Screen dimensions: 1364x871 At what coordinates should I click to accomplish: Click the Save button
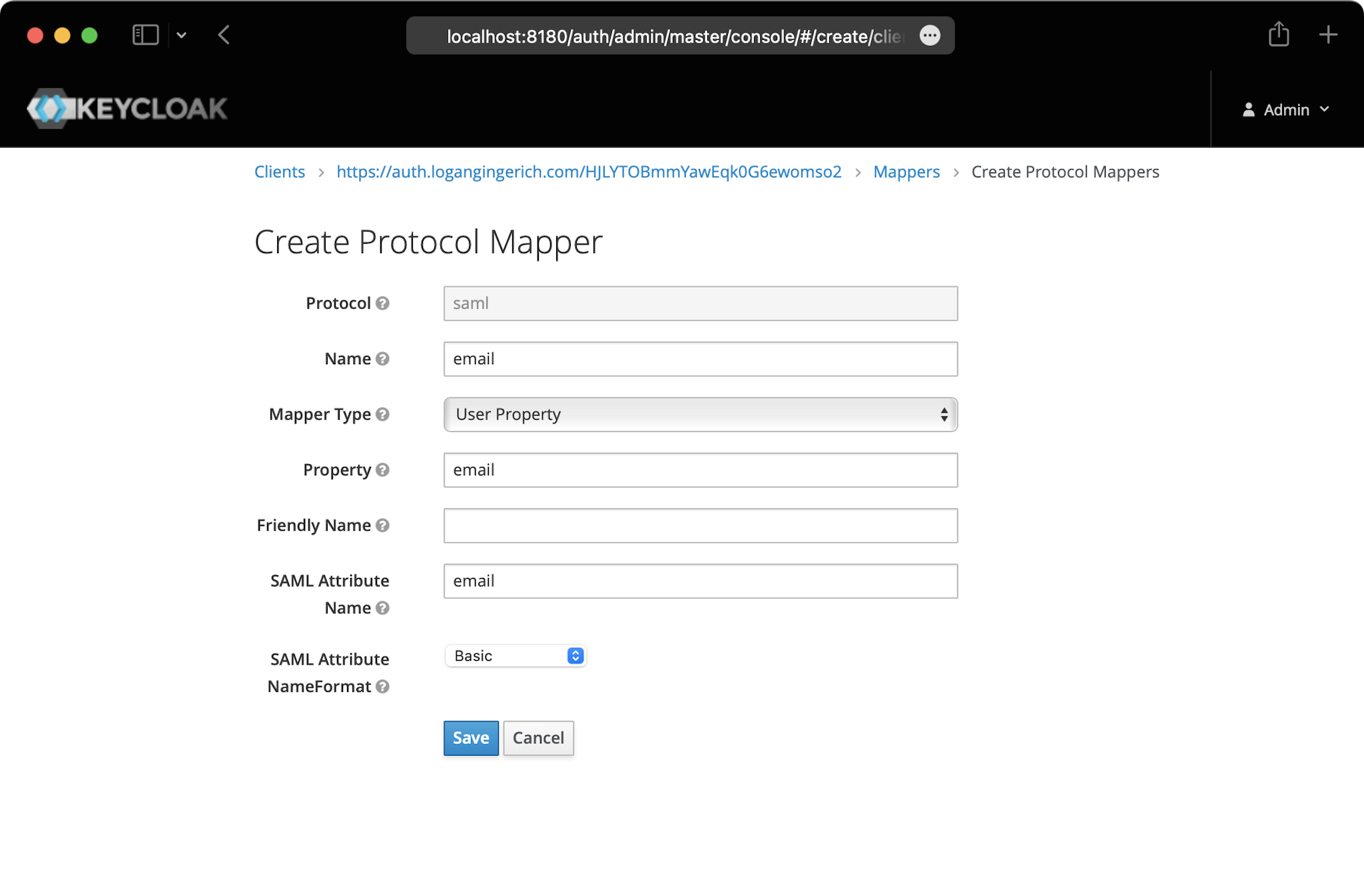[471, 738]
